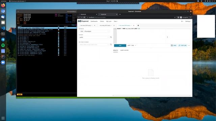This screenshot has height=121, width=216.
Task: Close the third active query tab
Action: click(x=134, y=26)
